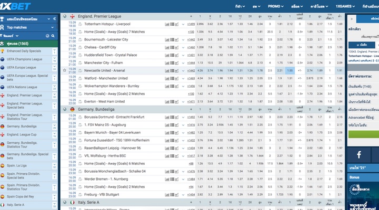Image resolution: width=379 pixels, height=210 pixels.
Task: Click football icon in England Premier League header
Action: [65, 16]
